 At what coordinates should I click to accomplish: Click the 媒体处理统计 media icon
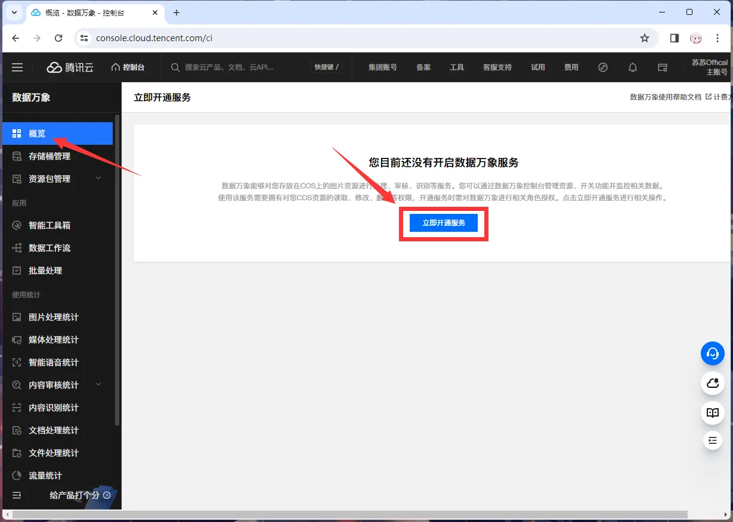[x=17, y=340]
